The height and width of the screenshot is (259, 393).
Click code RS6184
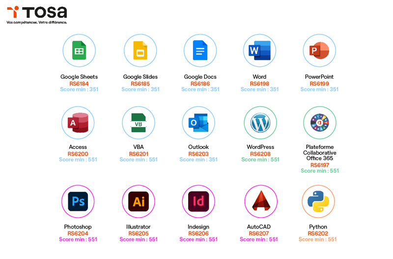point(79,84)
